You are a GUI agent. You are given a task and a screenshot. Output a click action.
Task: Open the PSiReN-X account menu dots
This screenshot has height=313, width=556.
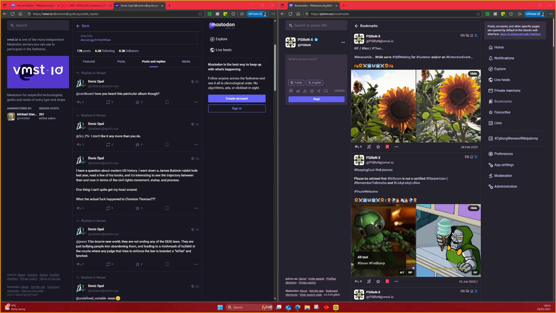(343, 43)
